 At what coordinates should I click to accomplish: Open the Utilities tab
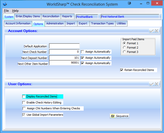(121, 24)
